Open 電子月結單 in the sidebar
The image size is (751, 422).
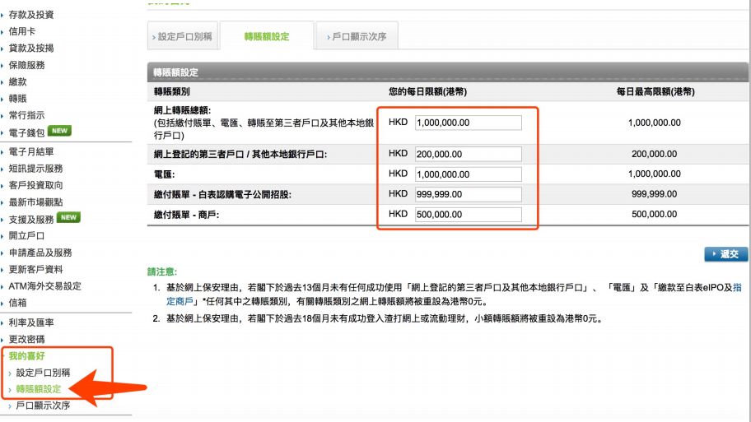coord(31,151)
